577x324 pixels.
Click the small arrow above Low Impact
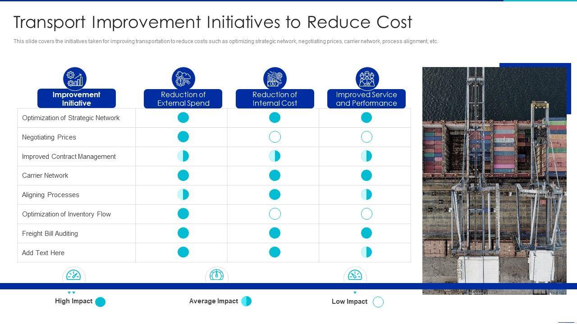355,293
